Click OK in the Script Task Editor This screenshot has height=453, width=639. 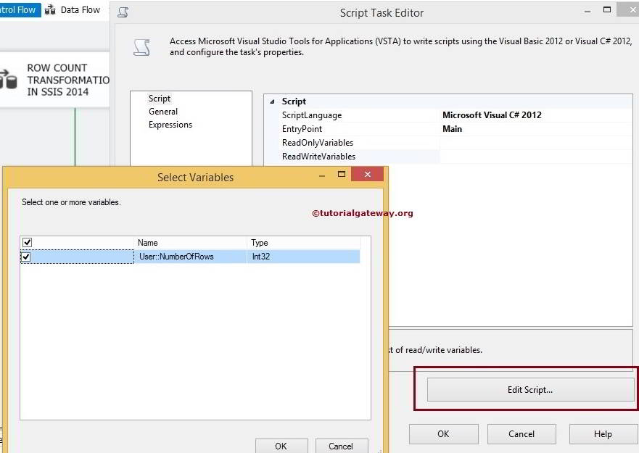pos(443,433)
